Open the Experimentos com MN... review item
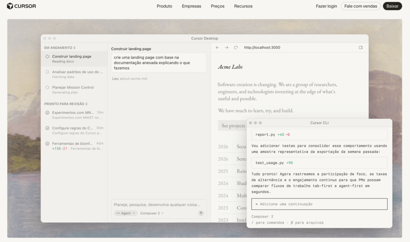Image resolution: width=410 pixels, height=242 pixels. click(x=74, y=115)
